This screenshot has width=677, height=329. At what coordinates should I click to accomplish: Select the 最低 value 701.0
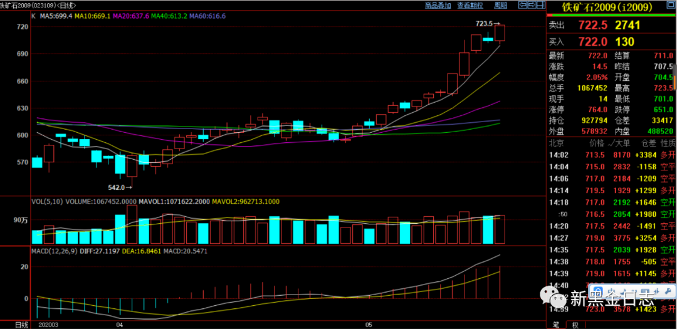(664, 99)
